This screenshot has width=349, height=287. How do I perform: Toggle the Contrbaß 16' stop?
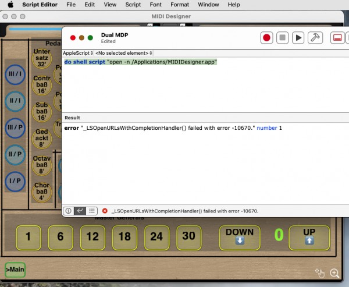pos(42,85)
